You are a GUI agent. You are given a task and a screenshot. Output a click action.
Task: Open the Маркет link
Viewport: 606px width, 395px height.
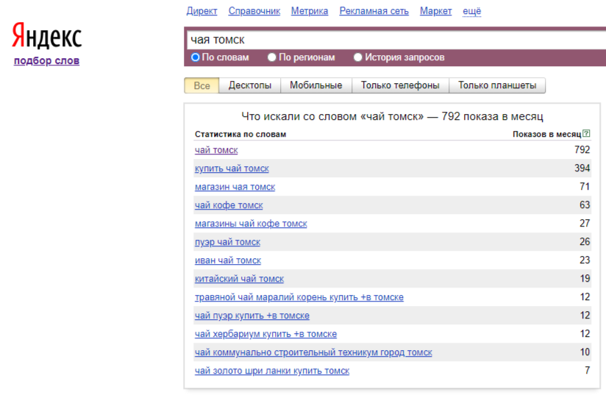click(436, 11)
